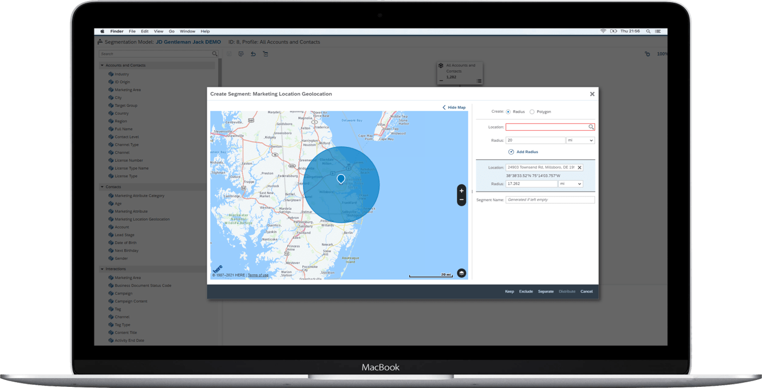Open the Window menu in menu bar
Image resolution: width=762 pixels, height=388 pixels.
(x=187, y=31)
